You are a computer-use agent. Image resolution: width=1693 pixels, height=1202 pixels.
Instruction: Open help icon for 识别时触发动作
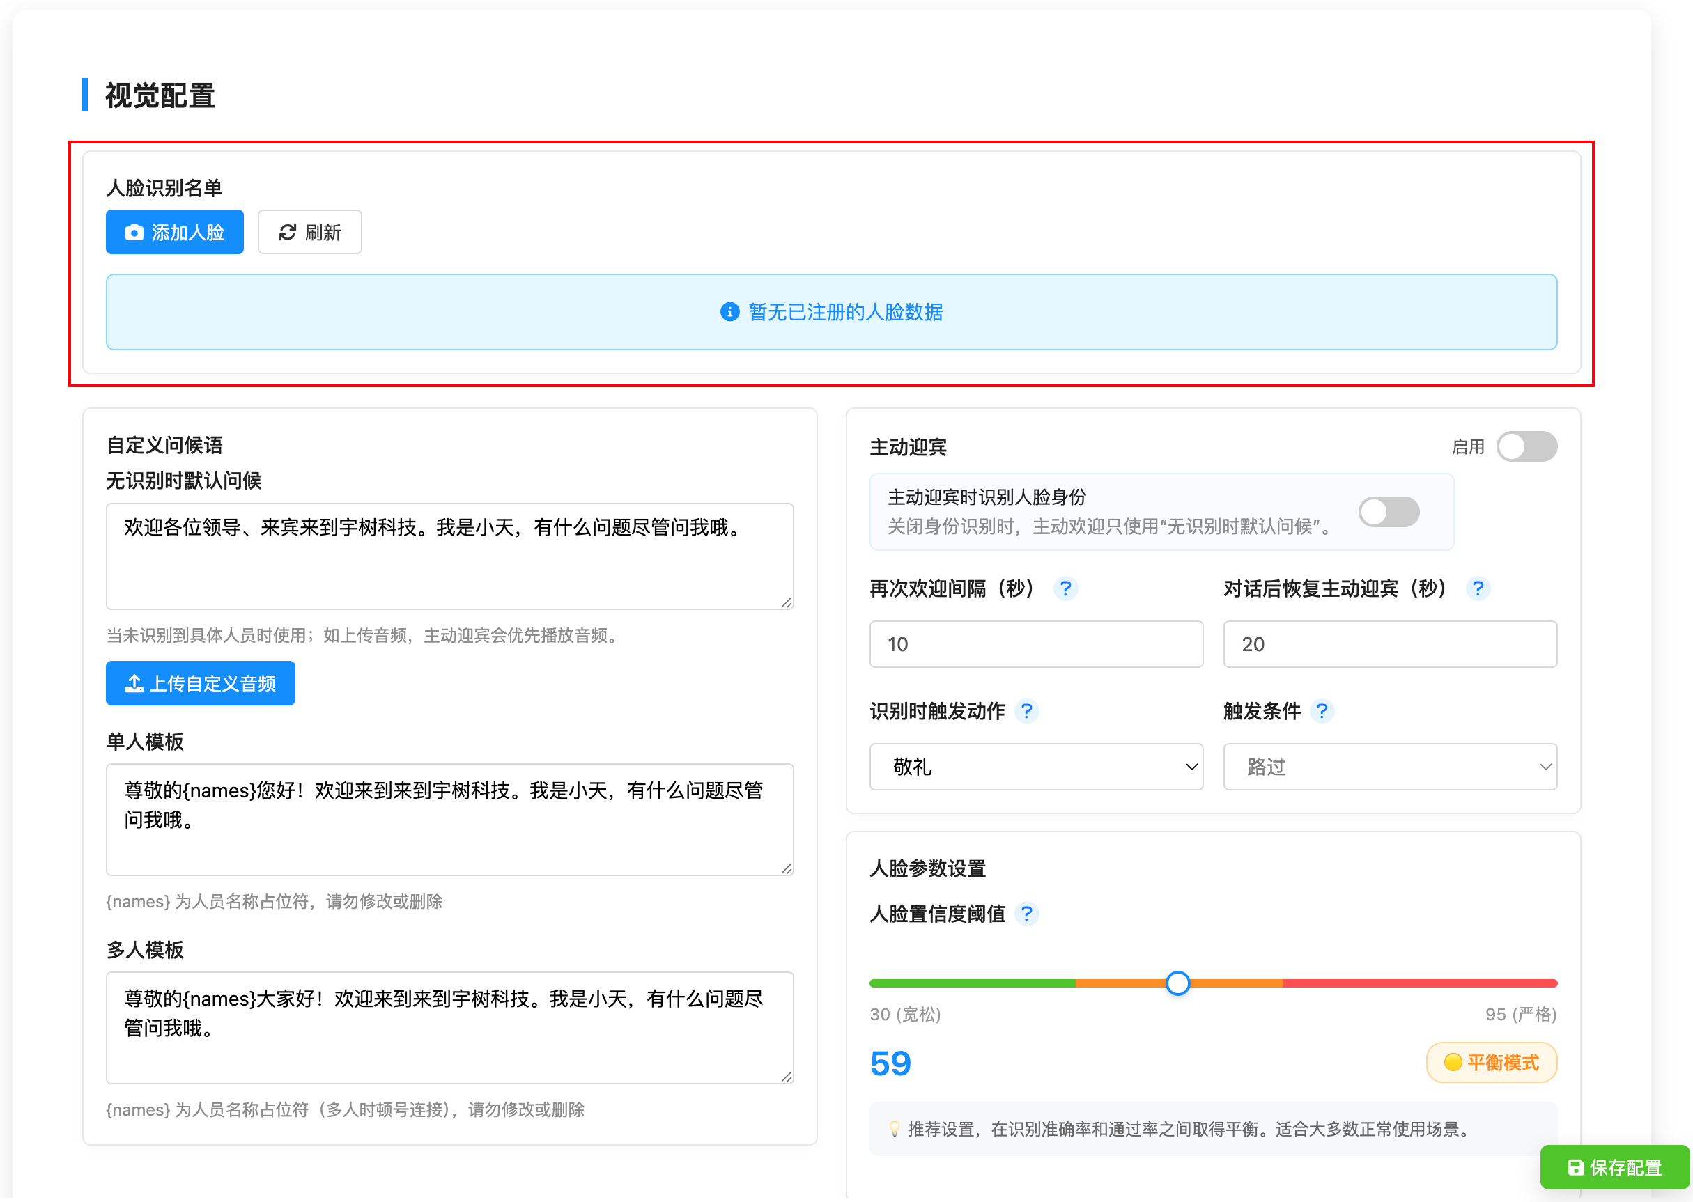(x=1026, y=711)
